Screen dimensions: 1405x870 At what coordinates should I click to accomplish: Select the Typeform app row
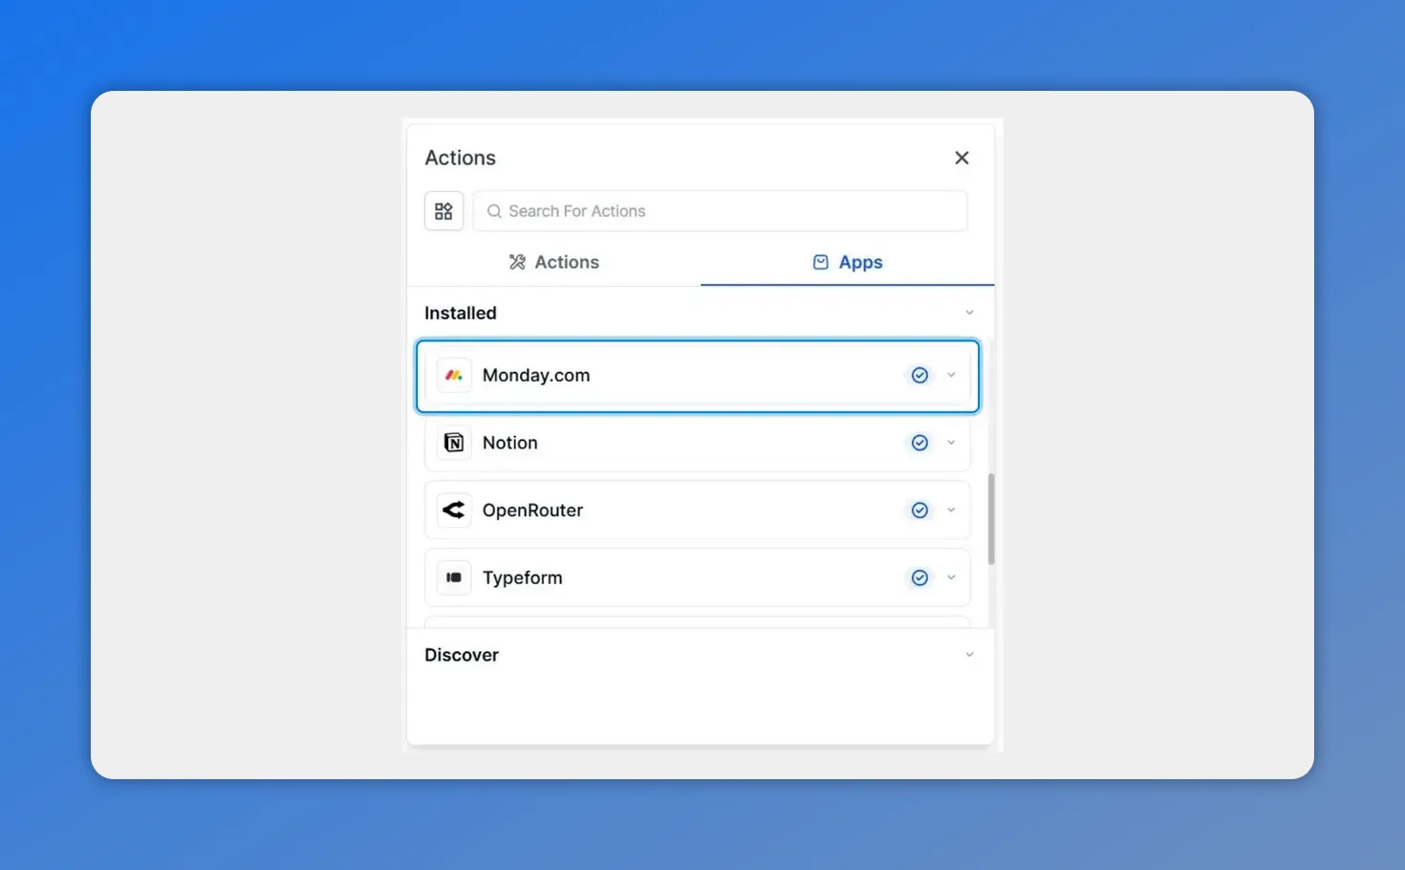tap(669, 577)
